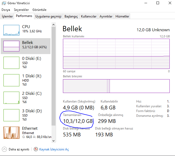This screenshot has height=156, width=175.
Task: Open the Seçenekler menu
Action: pyautogui.click(x=21, y=10)
